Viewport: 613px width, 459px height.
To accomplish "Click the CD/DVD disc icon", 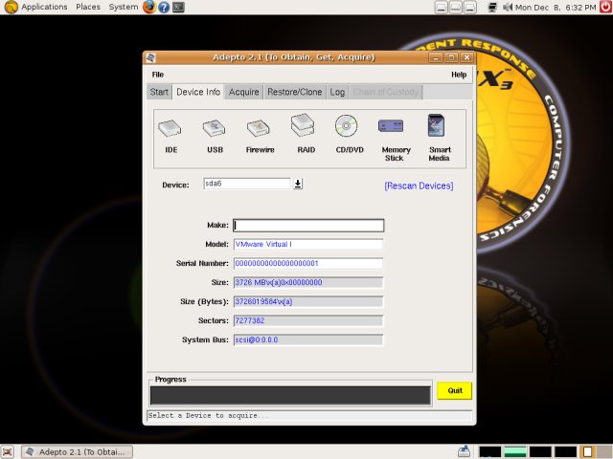I will pyautogui.click(x=346, y=127).
